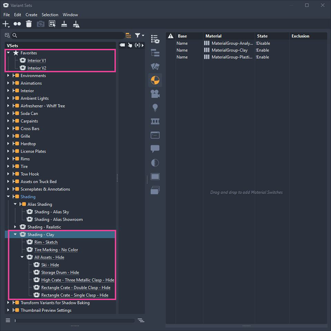This screenshot has height=331, width=331.
Task: Open the Edit menu
Action: pos(17,15)
